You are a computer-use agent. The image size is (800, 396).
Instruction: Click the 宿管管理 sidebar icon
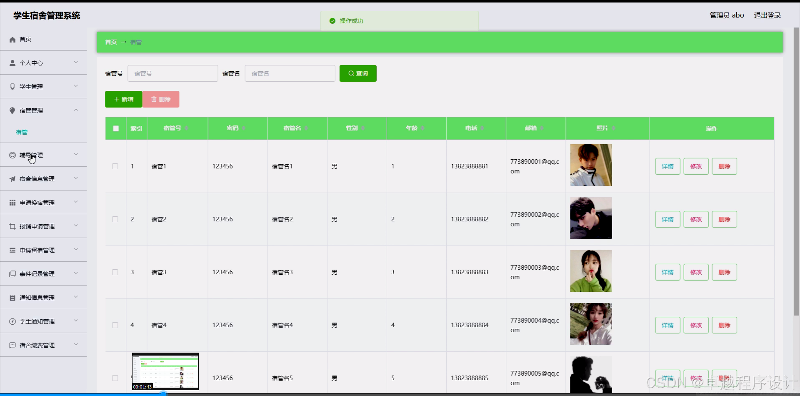12,110
